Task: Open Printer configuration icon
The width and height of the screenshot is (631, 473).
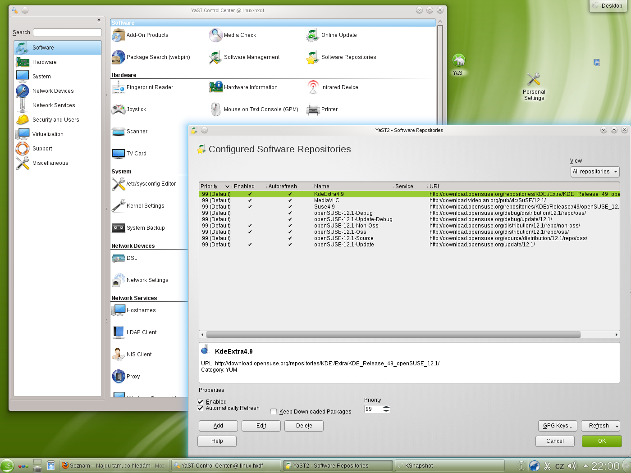Action: [313, 109]
